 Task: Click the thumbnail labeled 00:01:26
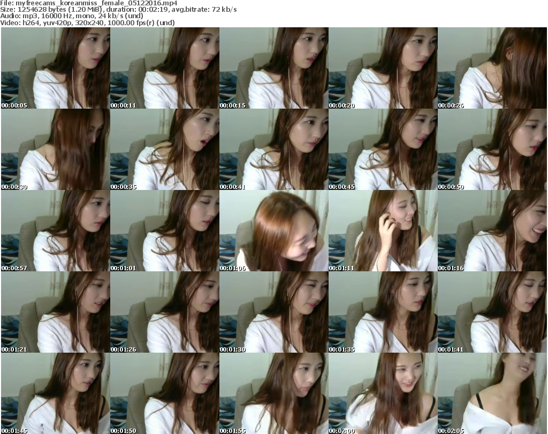(x=165, y=313)
